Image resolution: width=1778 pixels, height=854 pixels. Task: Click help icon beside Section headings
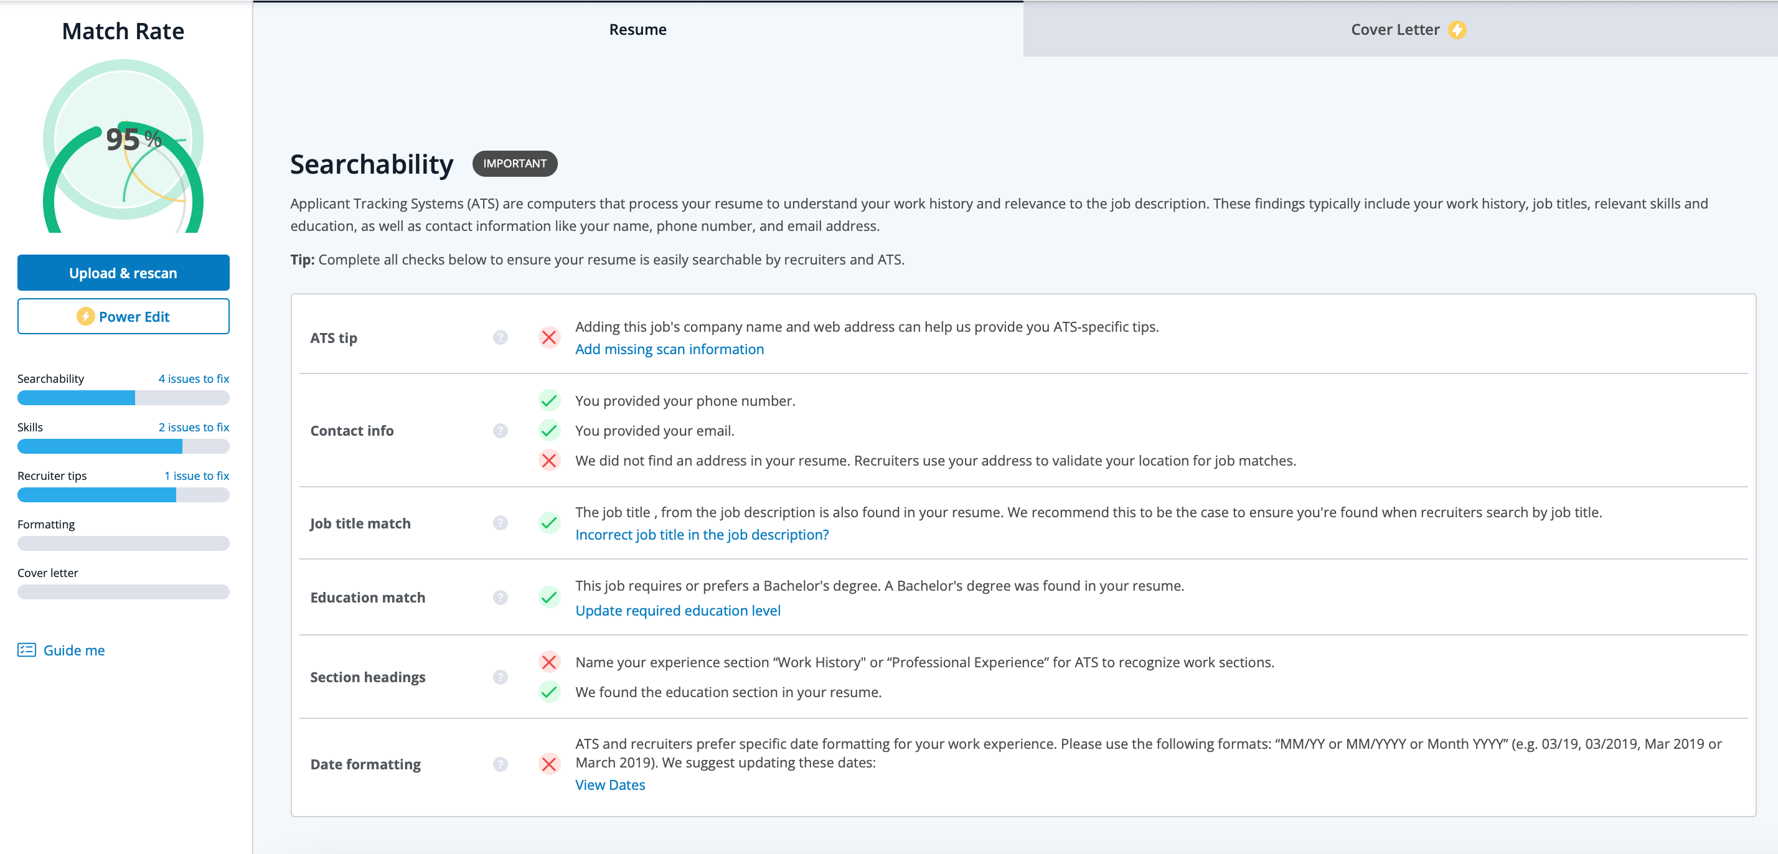click(501, 677)
